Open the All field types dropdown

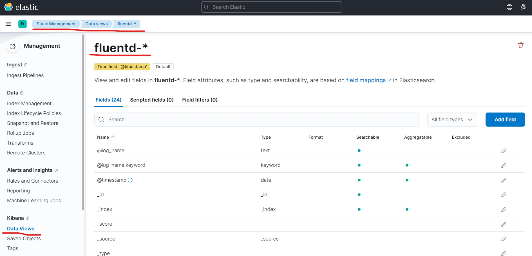pyautogui.click(x=452, y=120)
